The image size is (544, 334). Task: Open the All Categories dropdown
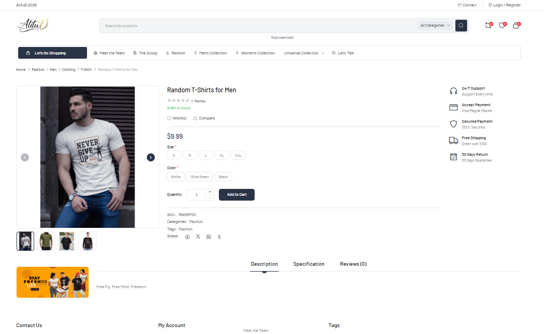click(435, 25)
